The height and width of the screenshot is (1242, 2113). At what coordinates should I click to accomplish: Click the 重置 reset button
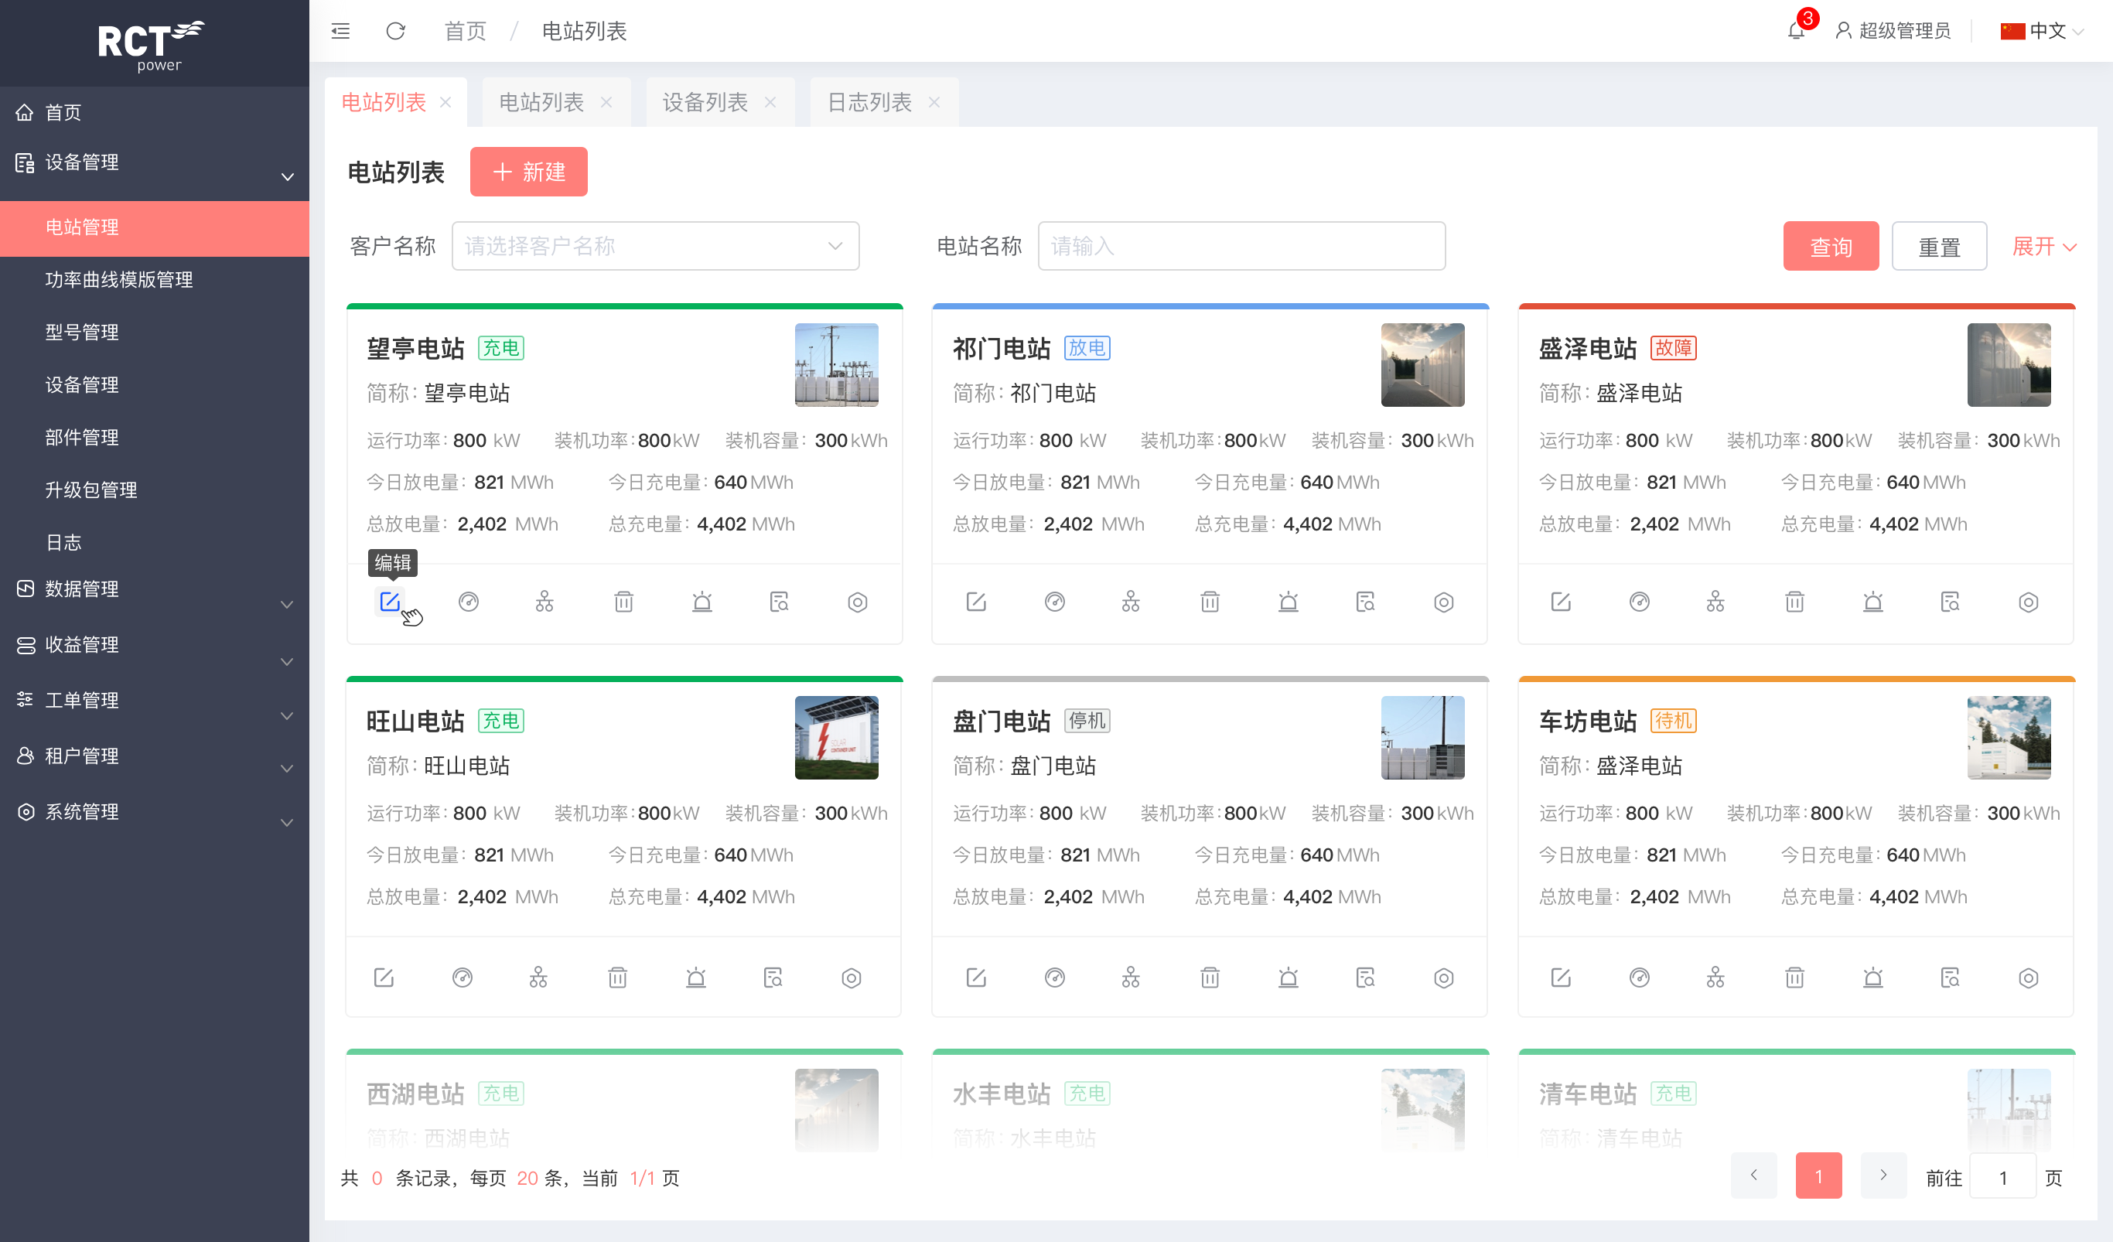(x=1939, y=247)
